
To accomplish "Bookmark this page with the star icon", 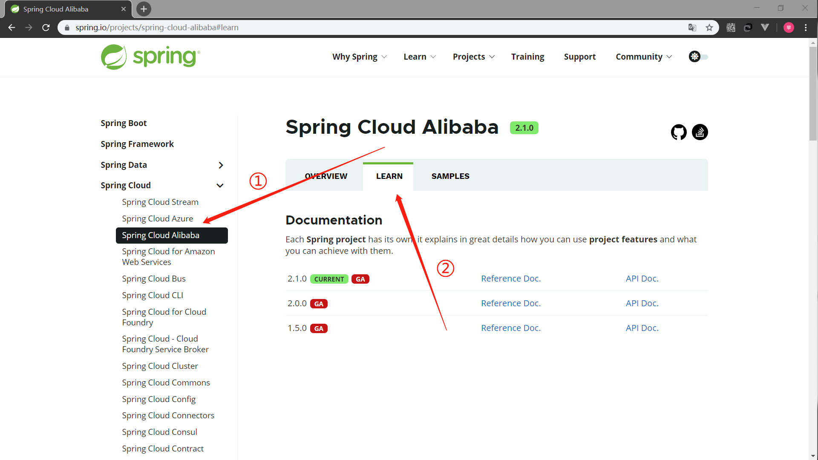I will tap(710, 27).
